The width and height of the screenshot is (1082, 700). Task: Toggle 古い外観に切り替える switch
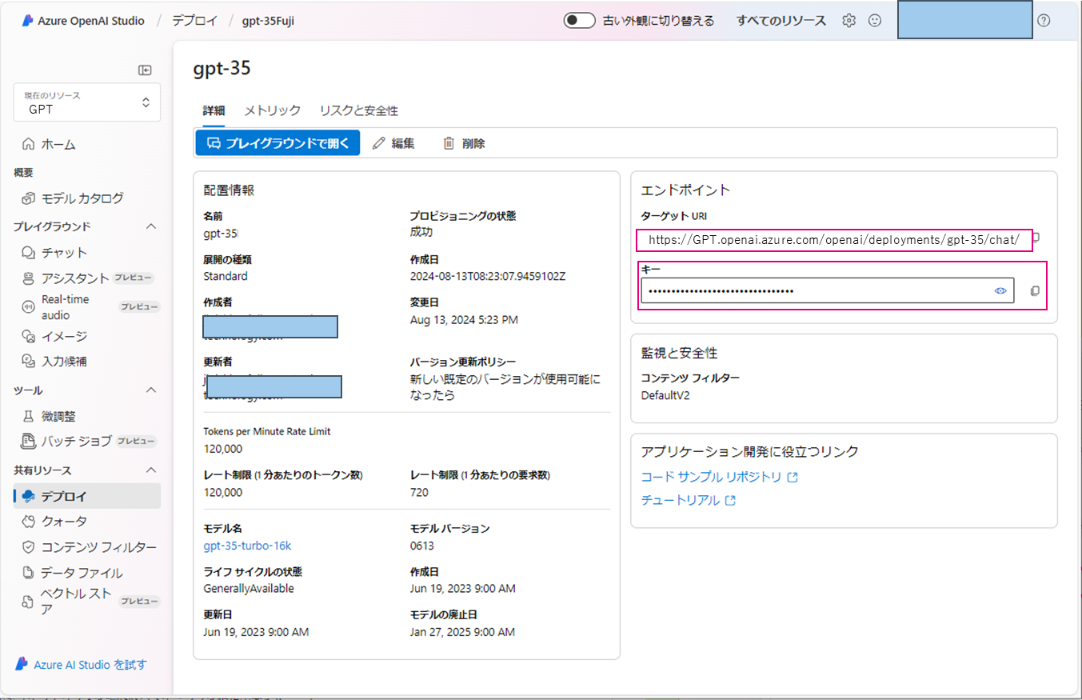pyautogui.click(x=579, y=21)
